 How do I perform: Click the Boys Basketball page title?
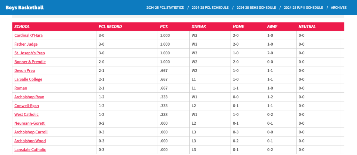click(24, 8)
